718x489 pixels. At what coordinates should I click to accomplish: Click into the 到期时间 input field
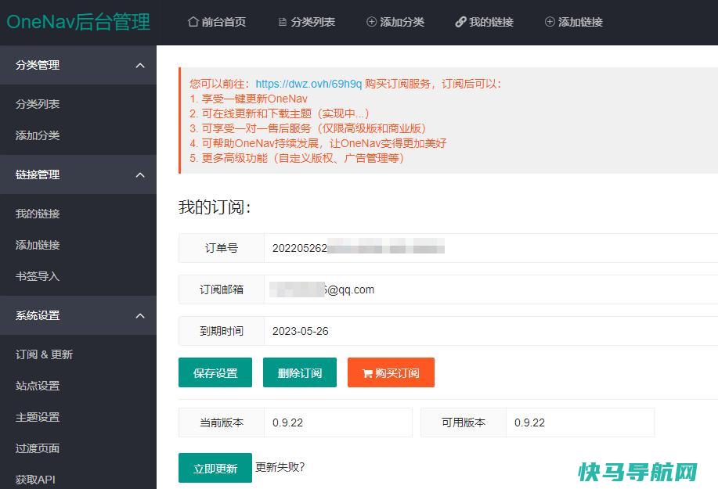(491, 331)
